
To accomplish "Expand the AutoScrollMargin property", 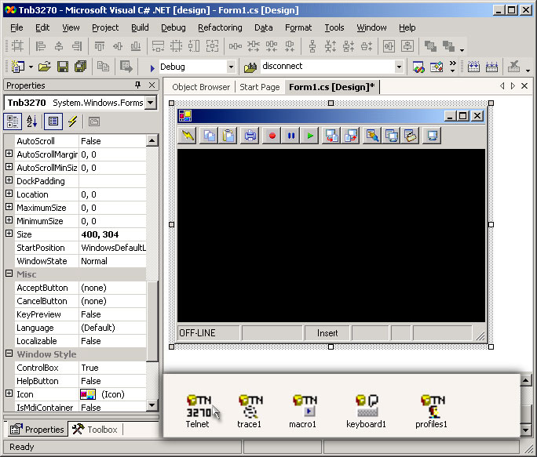I will pos(9,154).
